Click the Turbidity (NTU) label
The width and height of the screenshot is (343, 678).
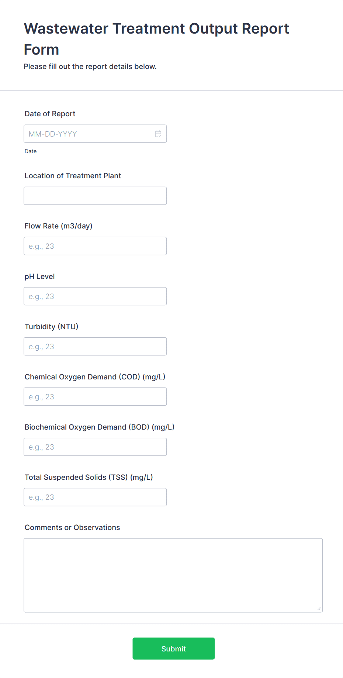click(51, 326)
